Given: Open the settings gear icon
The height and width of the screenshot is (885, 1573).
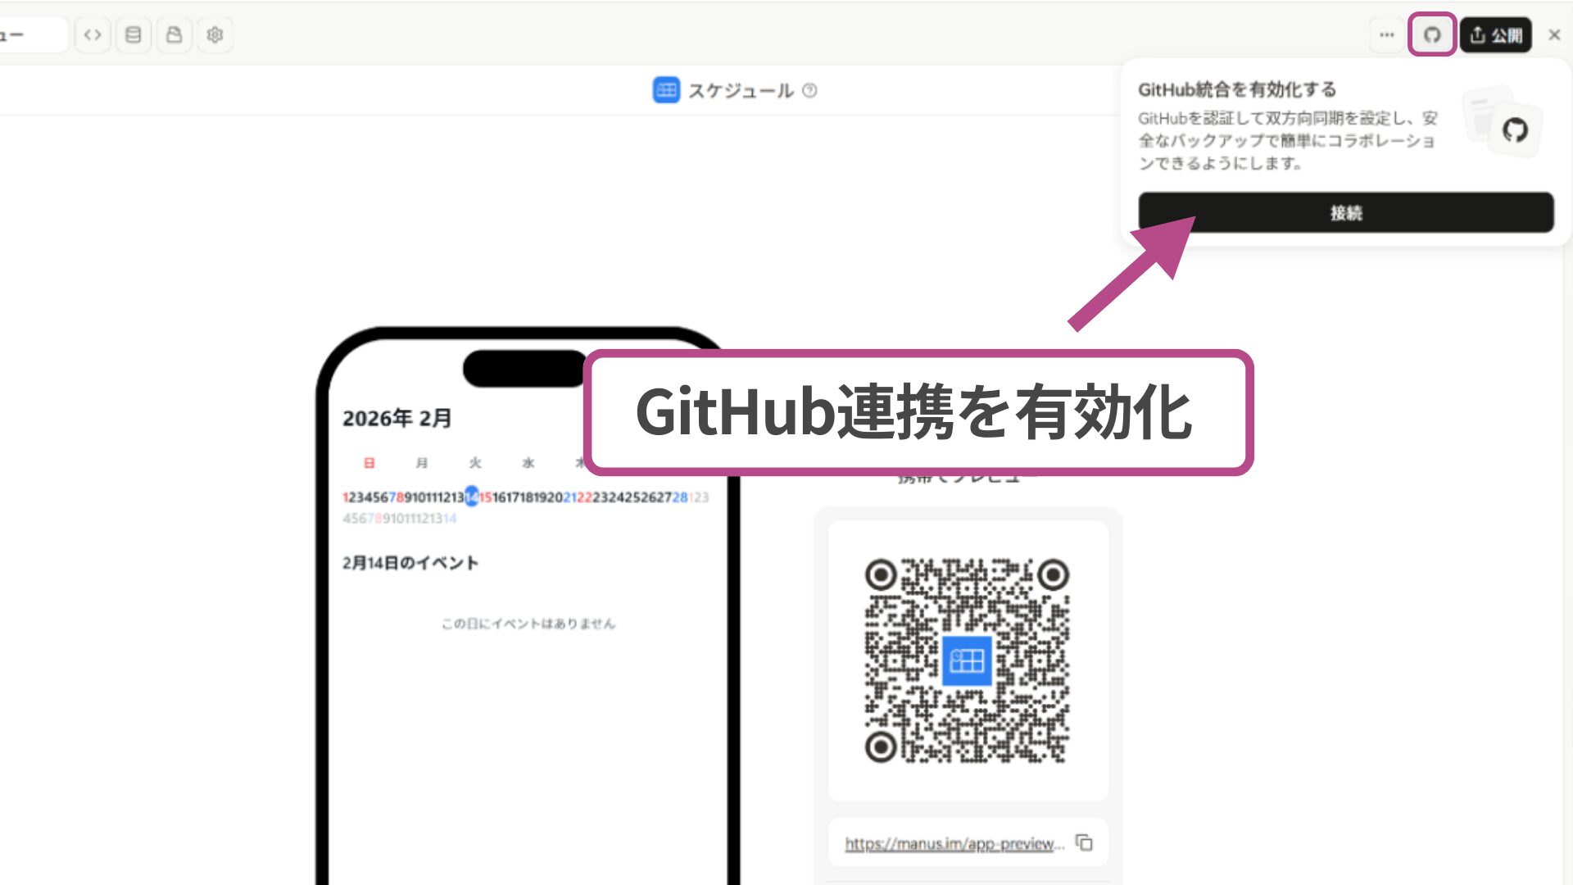Looking at the screenshot, I should [215, 34].
